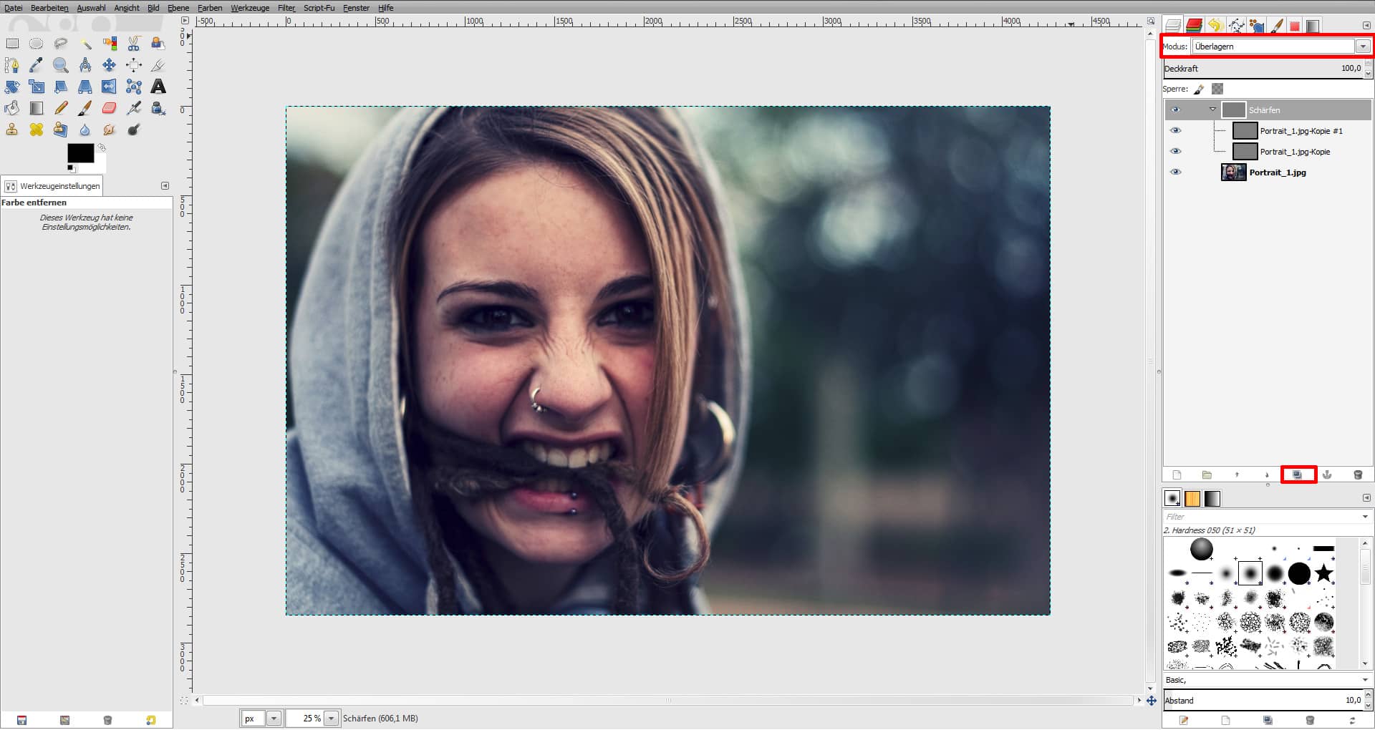Activate the Text tool

click(x=158, y=86)
